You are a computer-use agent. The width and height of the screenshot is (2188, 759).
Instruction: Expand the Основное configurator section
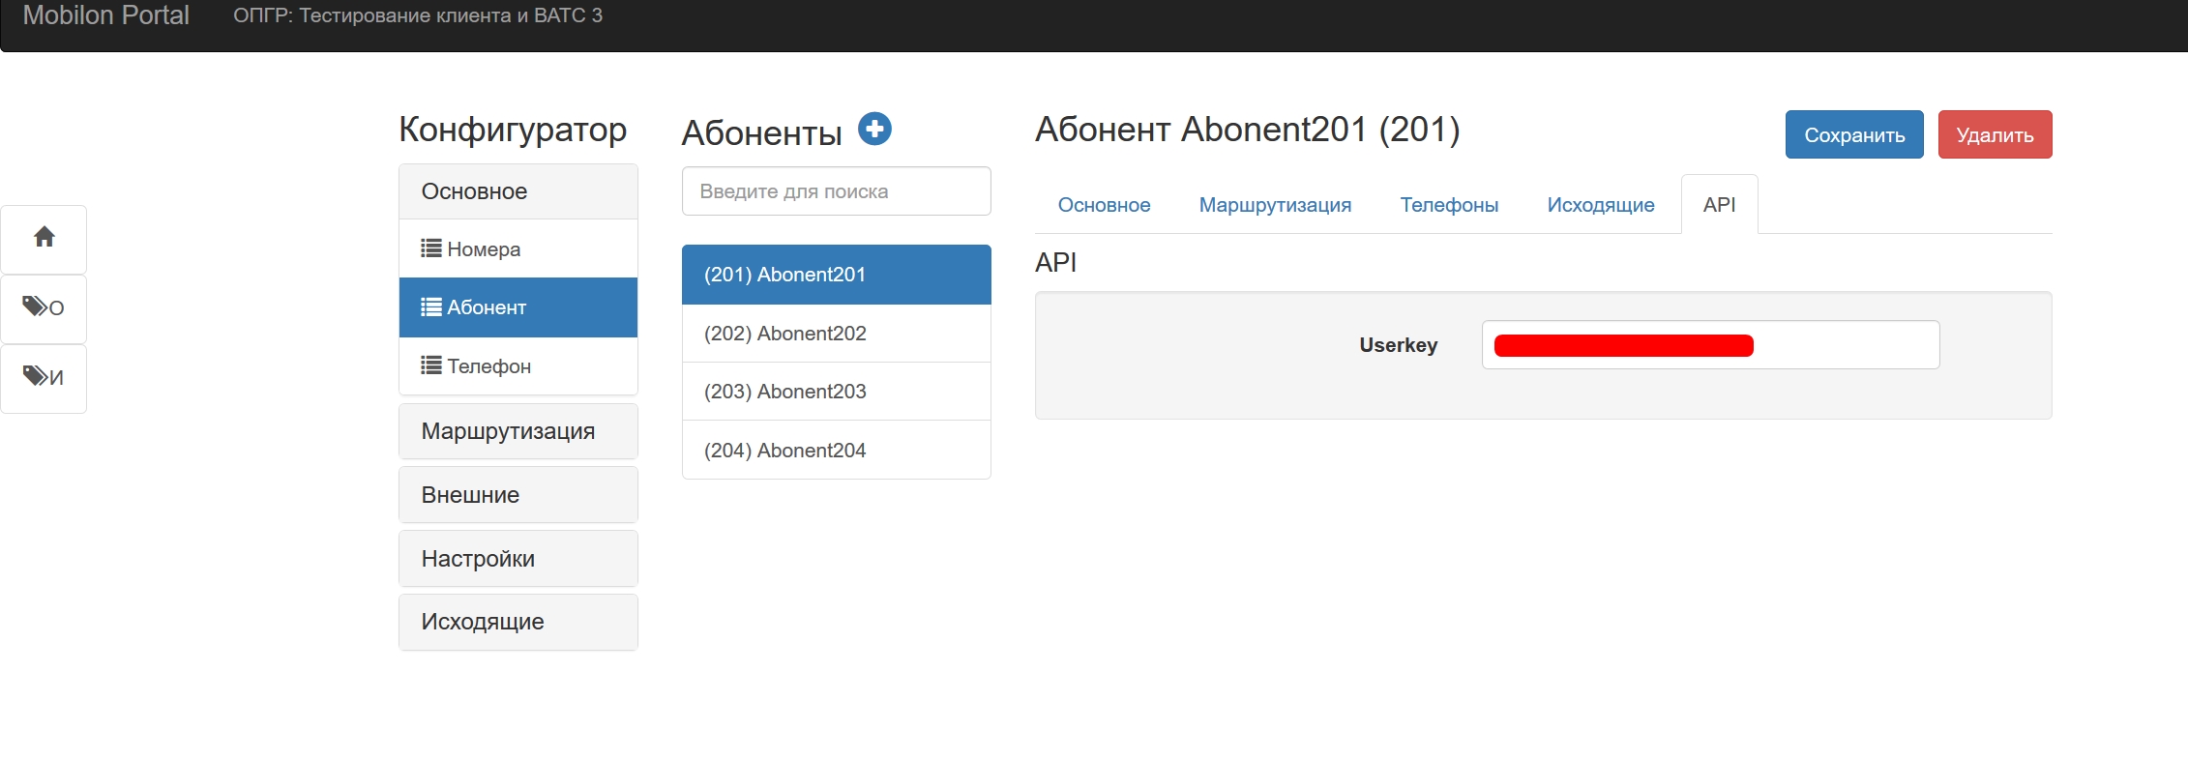tap(518, 191)
